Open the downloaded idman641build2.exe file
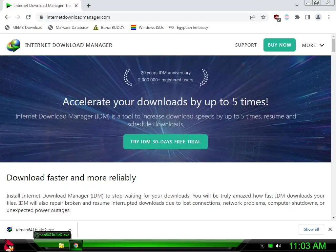 pos(34,230)
